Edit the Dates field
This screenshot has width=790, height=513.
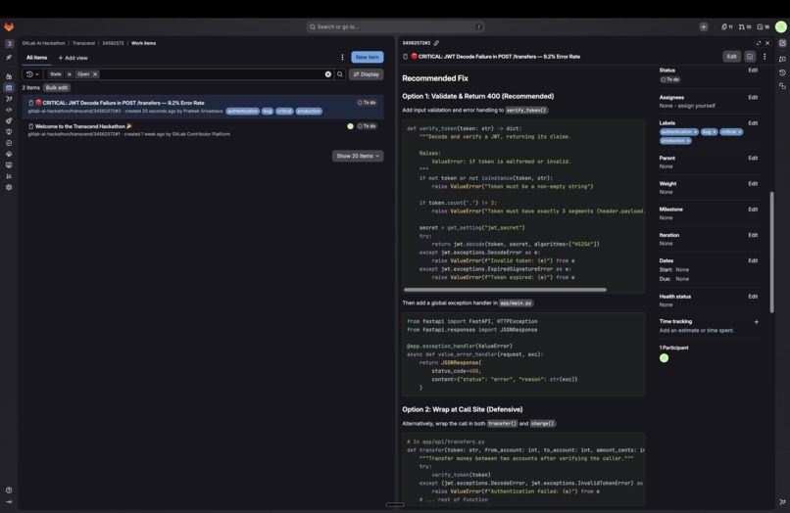point(753,260)
